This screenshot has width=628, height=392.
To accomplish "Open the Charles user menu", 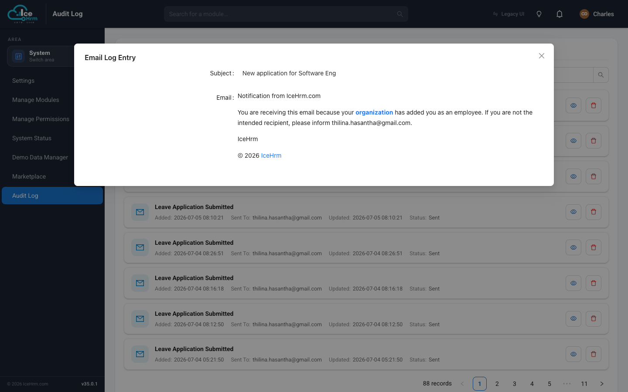I will [x=597, y=14].
